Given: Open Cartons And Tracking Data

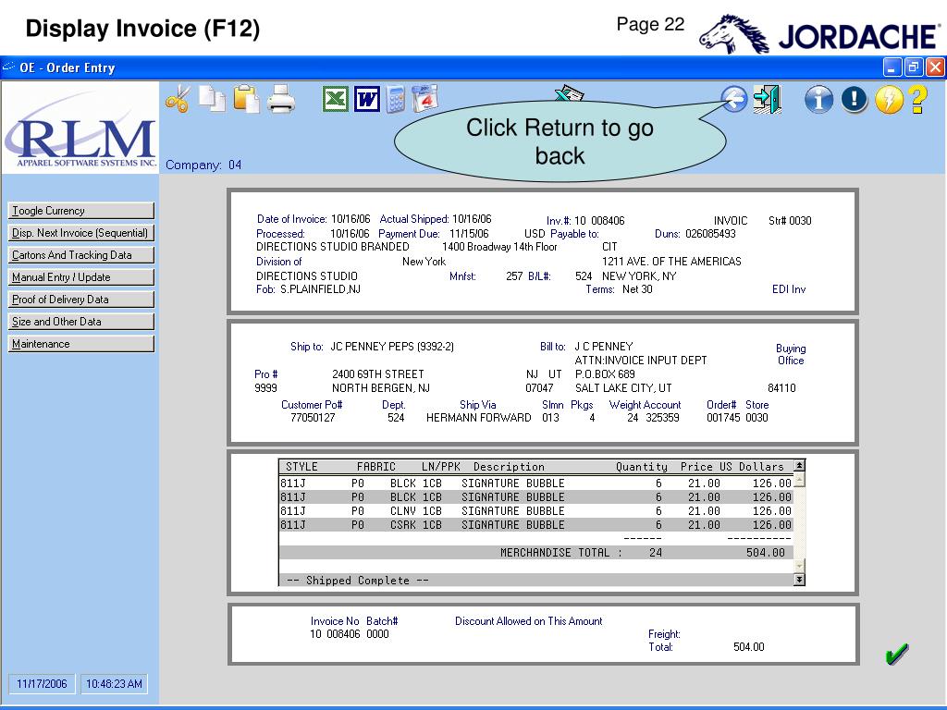Looking at the screenshot, I should (x=81, y=255).
